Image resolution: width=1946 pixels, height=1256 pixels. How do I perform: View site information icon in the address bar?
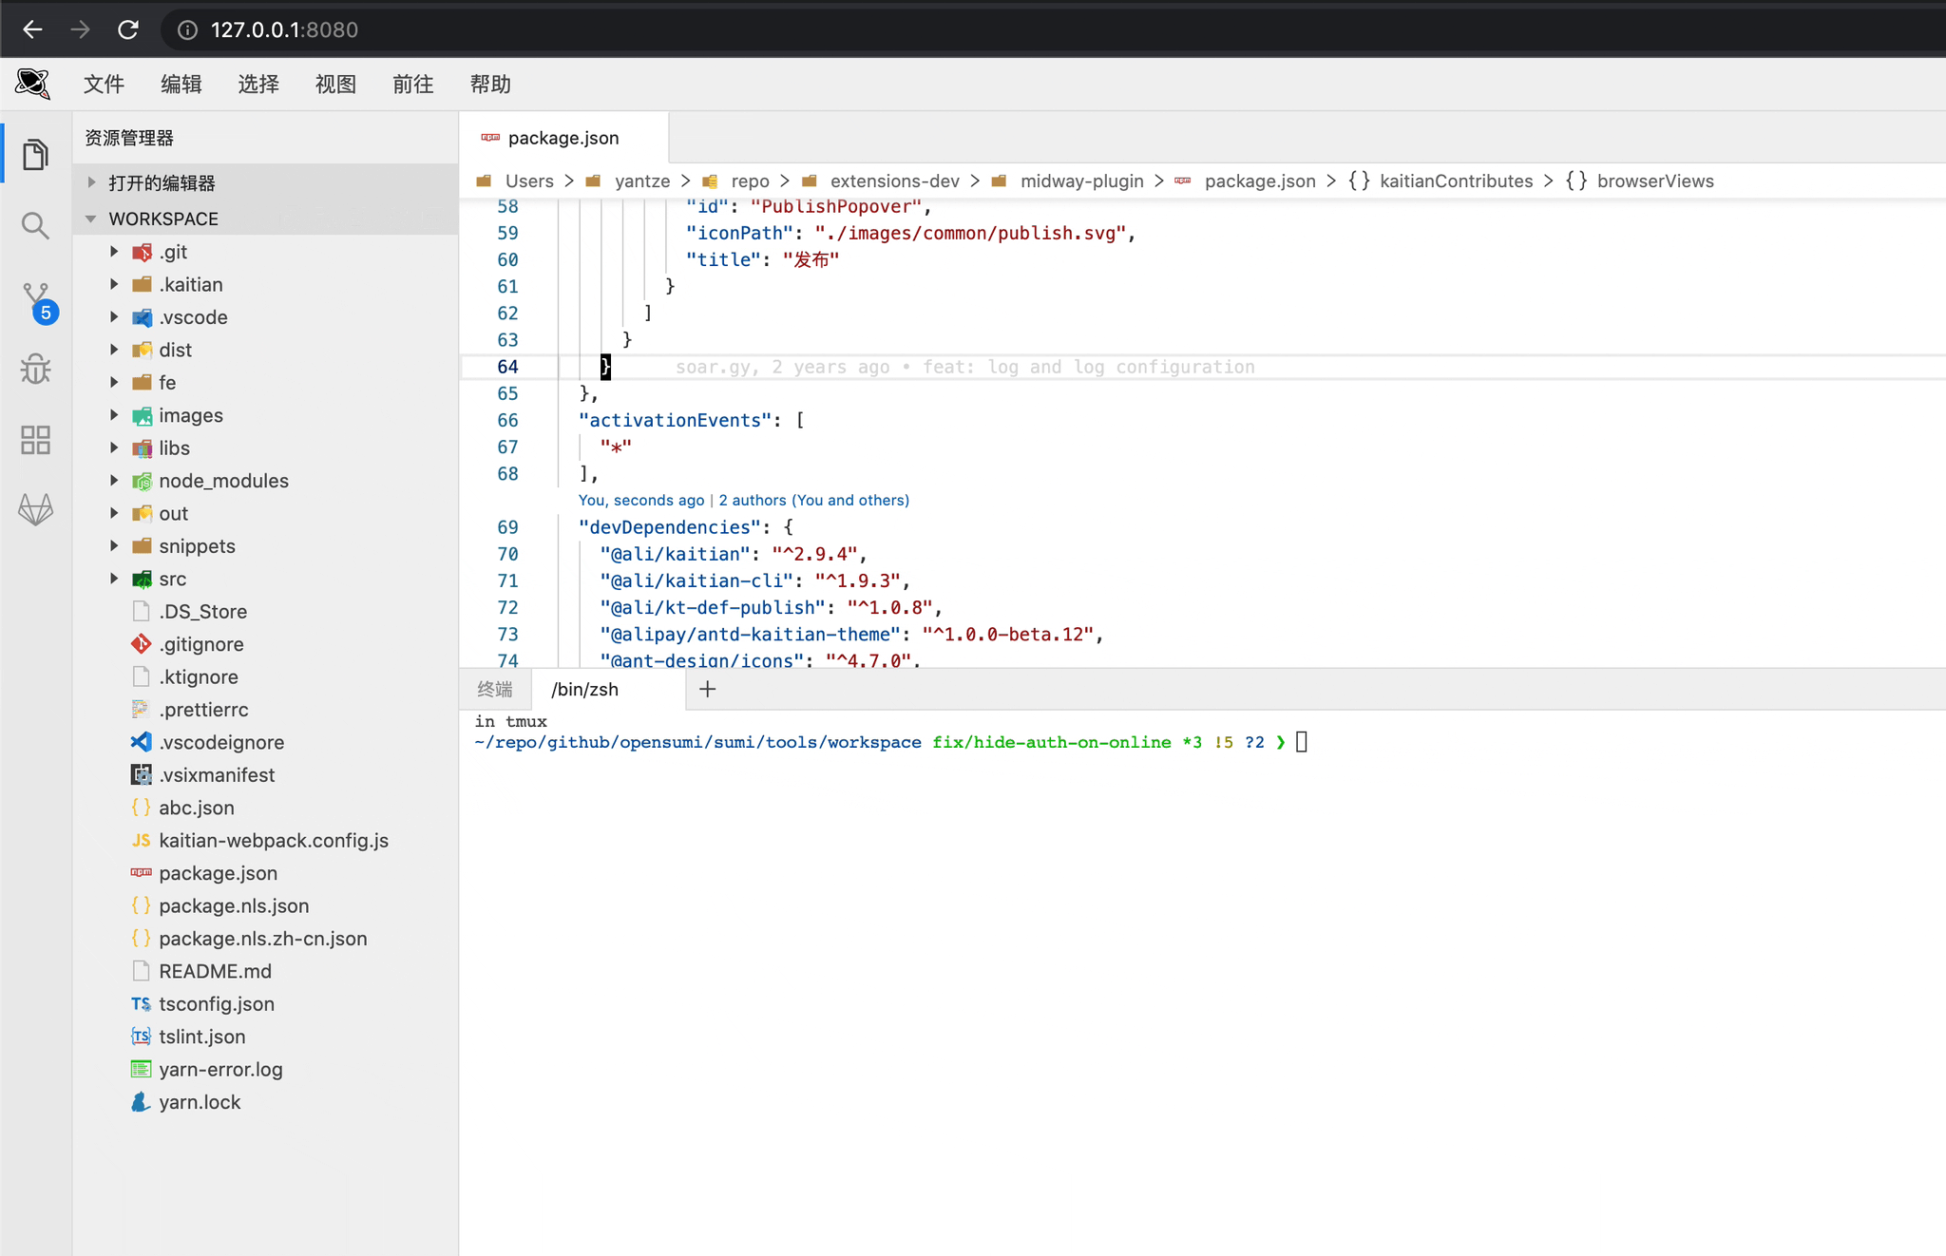pyautogui.click(x=188, y=30)
